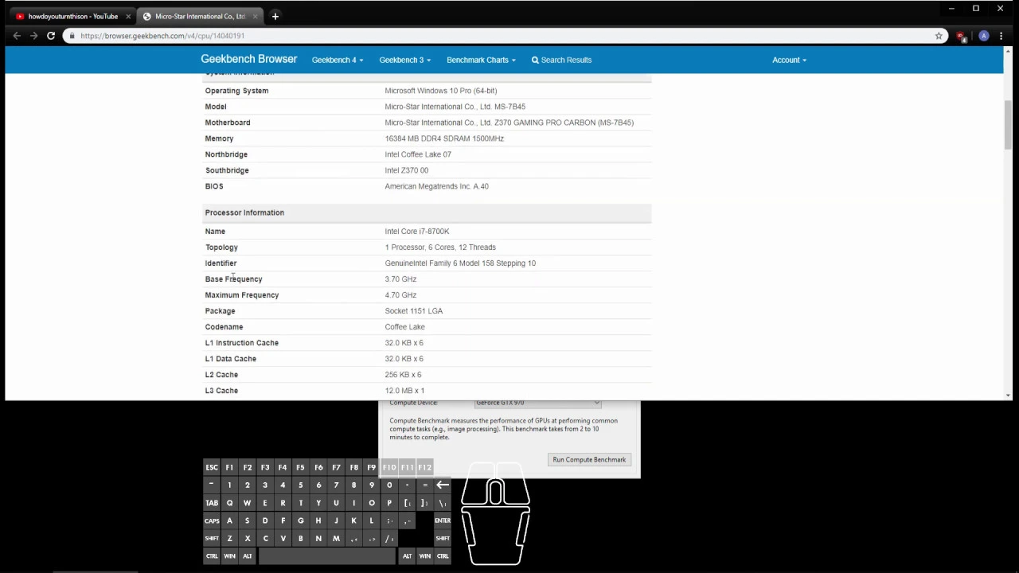The height and width of the screenshot is (573, 1019).
Task: Click the Run Compute Benchmark button
Action: point(589,459)
